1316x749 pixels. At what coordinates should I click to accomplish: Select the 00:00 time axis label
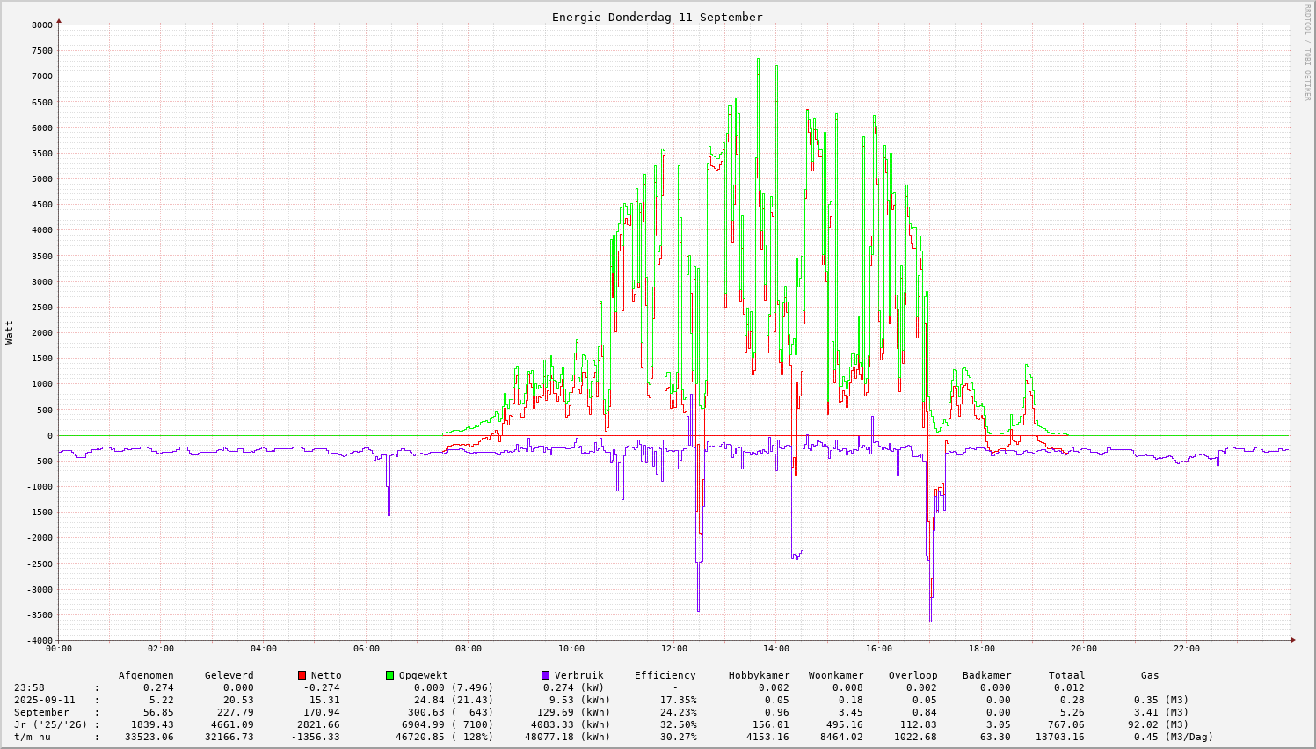[59, 649]
